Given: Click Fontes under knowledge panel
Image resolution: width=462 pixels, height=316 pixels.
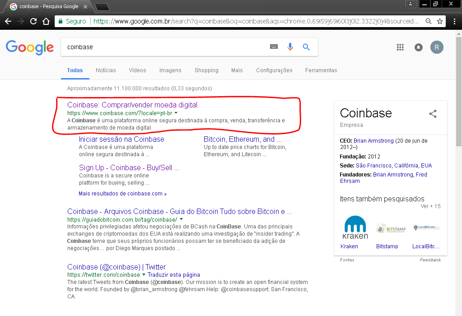Looking at the screenshot, I should tap(347, 260).
